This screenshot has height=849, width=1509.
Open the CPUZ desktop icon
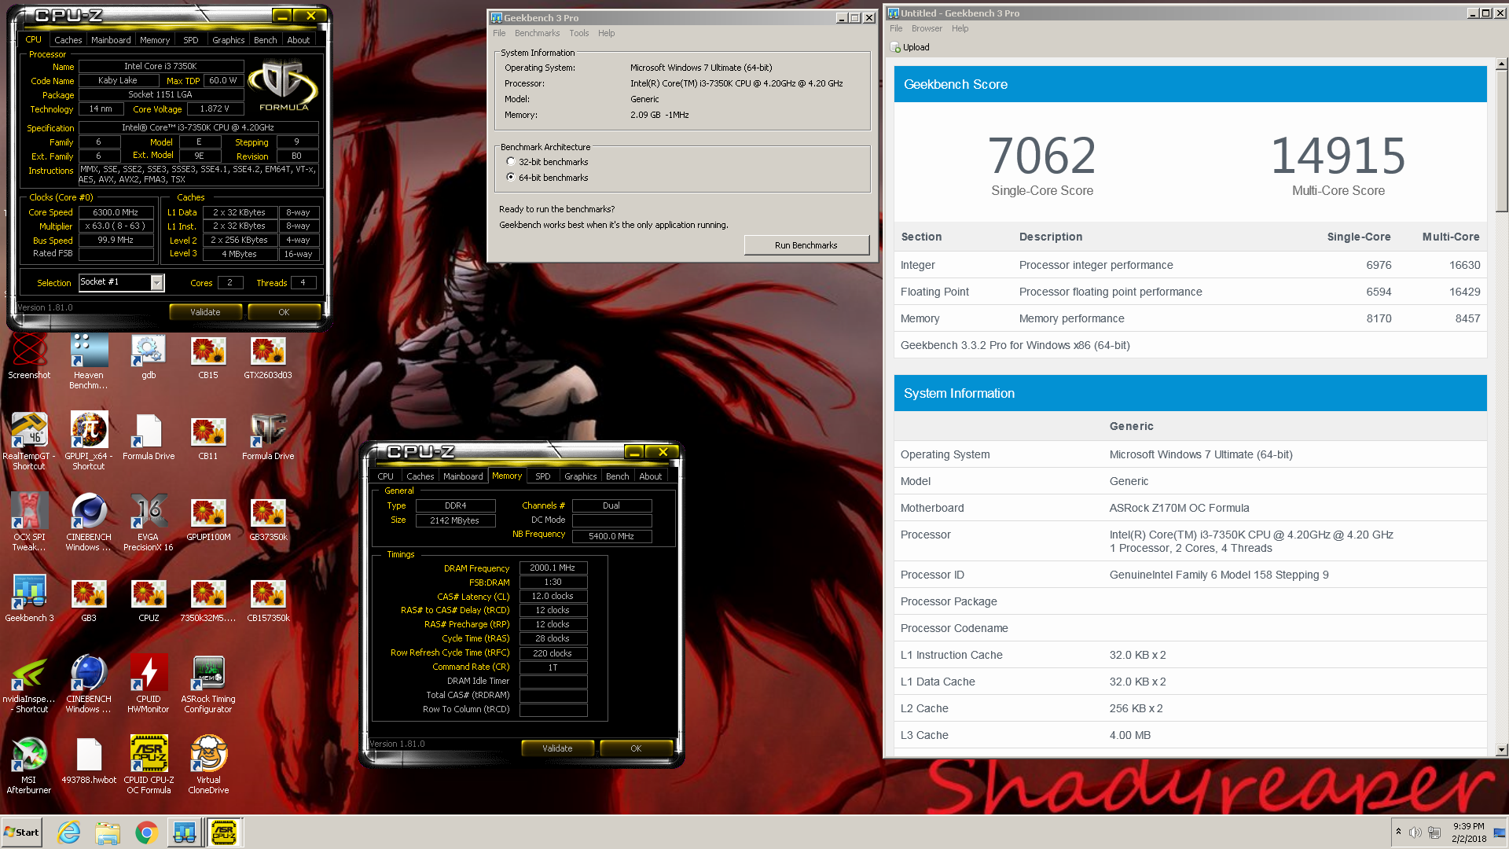[x=149, y=601]
